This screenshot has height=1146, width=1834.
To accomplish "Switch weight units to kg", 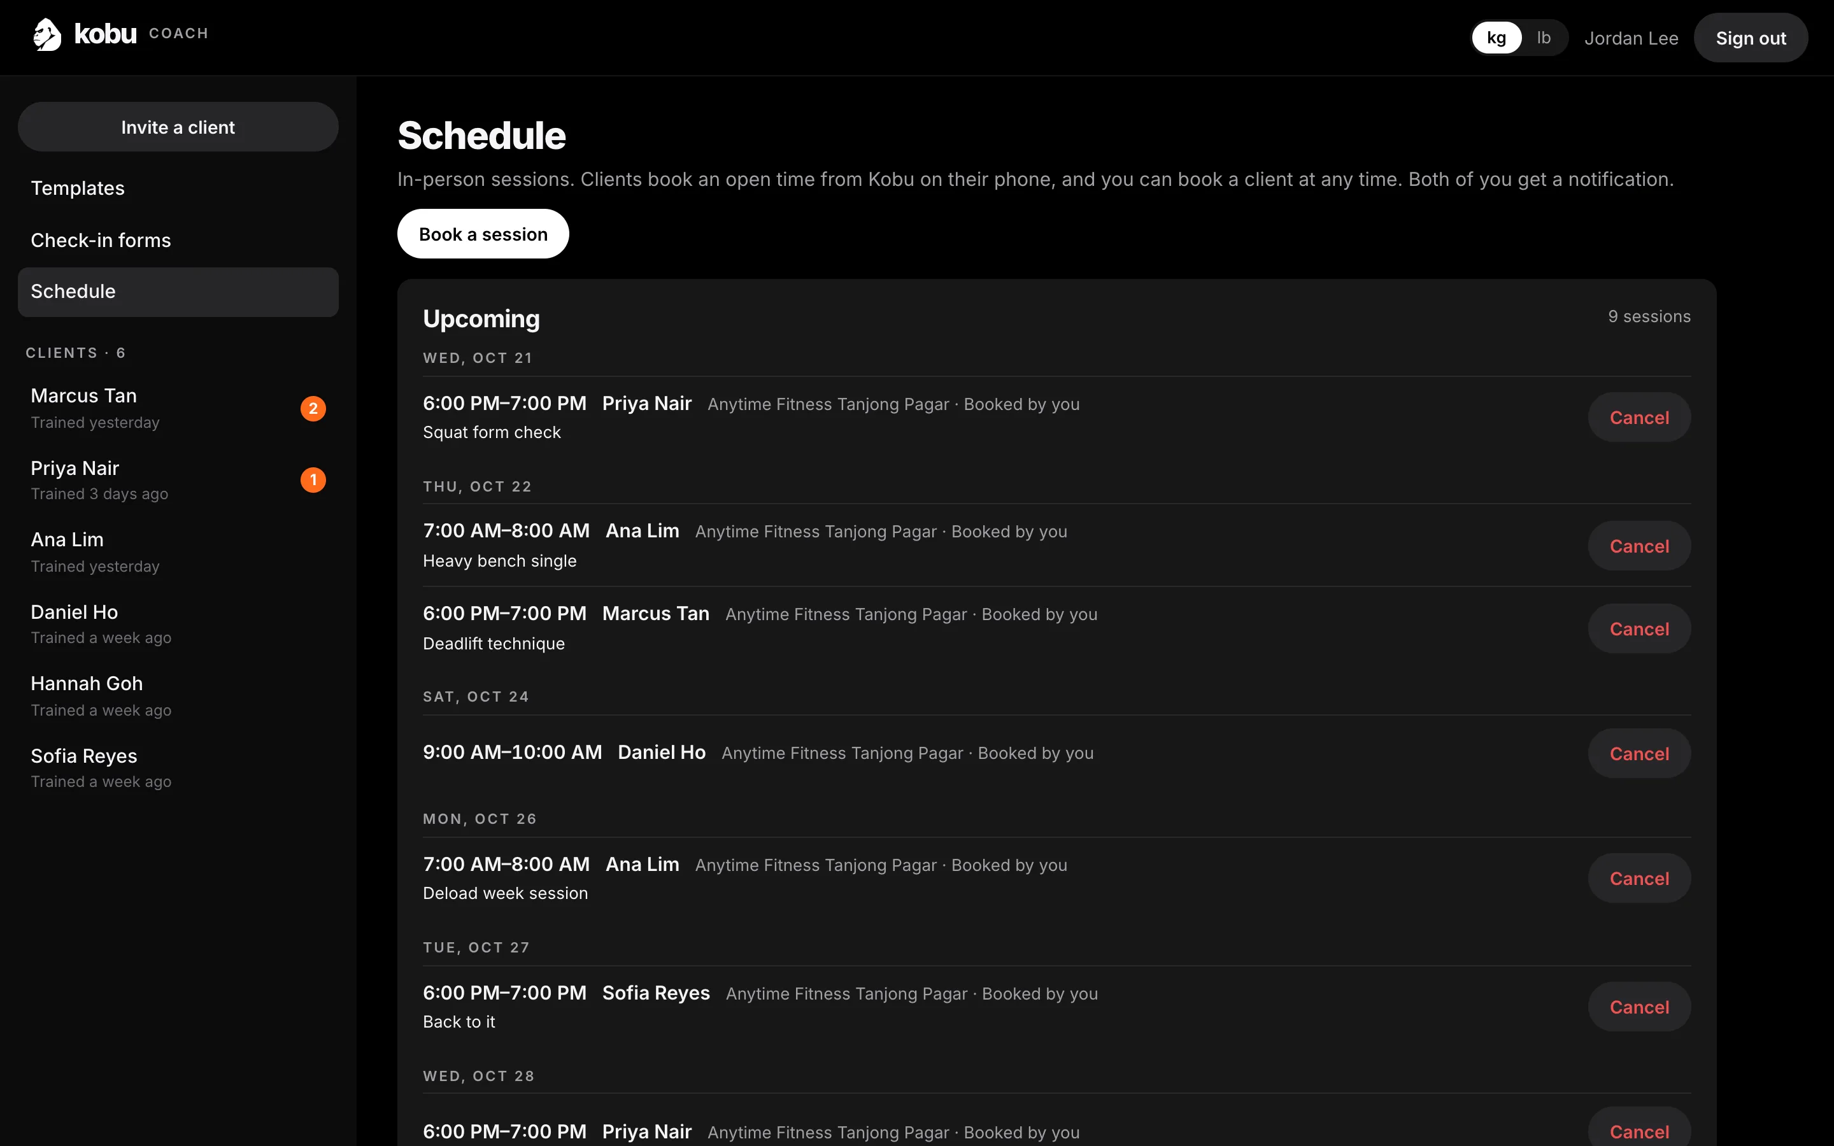I will tap(1496, 38).
